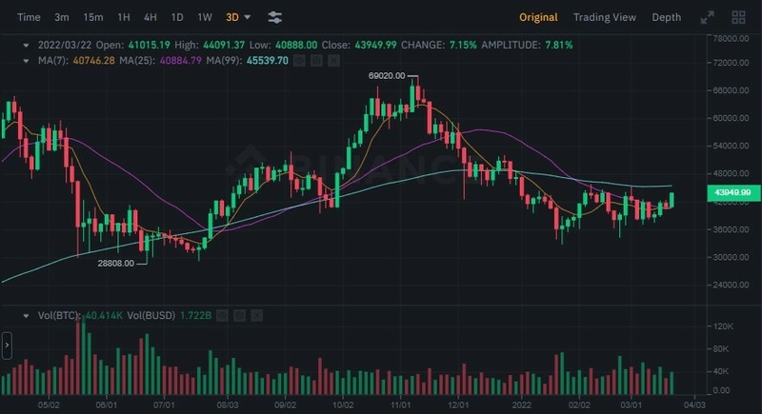Collapse the MA legend row
762x414 pixels.
25,60
